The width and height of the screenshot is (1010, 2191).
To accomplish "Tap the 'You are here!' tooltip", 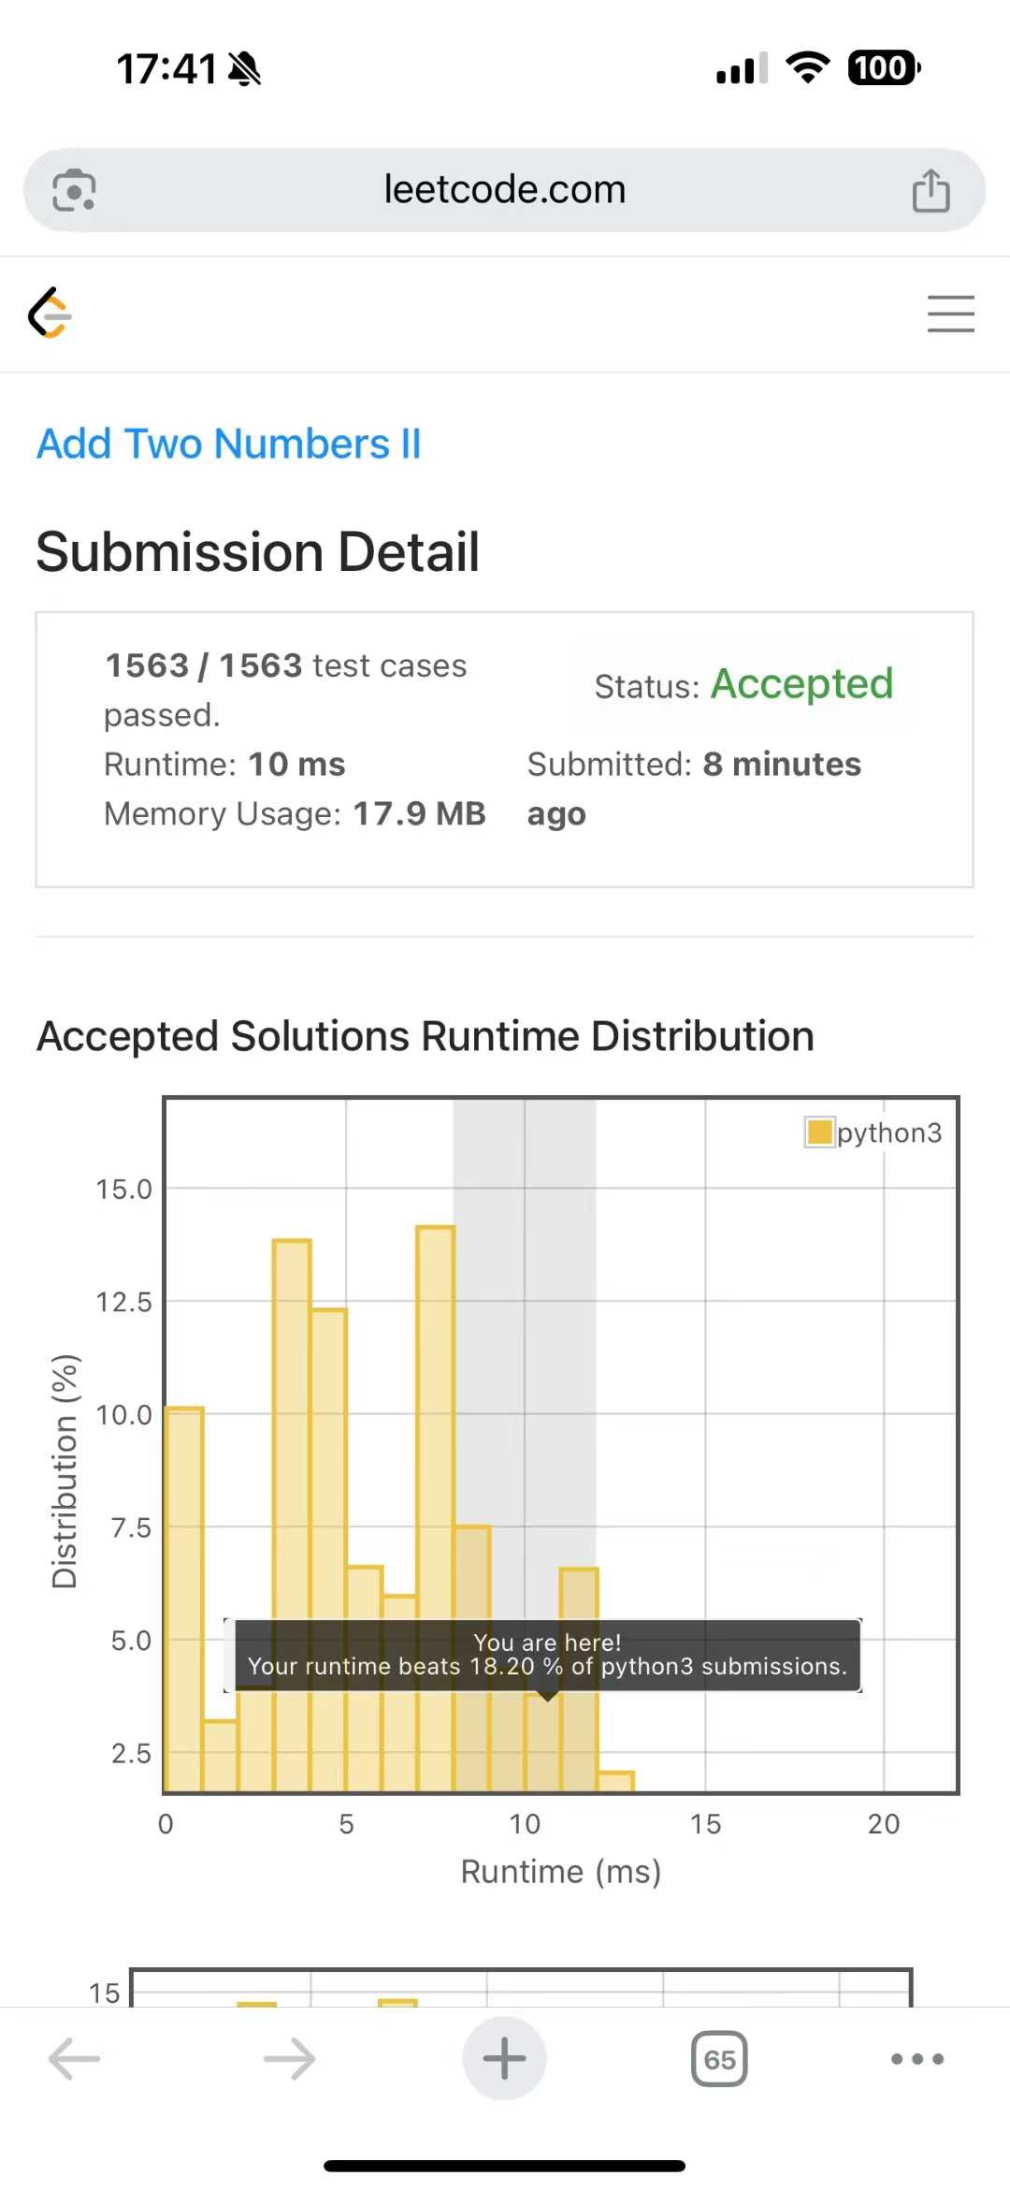I will pos(547,1655).
